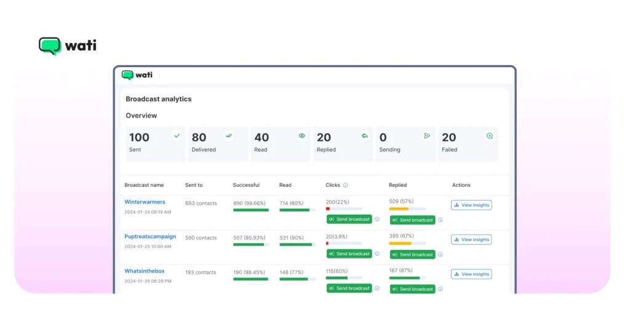The image size is (630, 315).
Task: Select the Delivered overview card showing 80
Action: 218,144
